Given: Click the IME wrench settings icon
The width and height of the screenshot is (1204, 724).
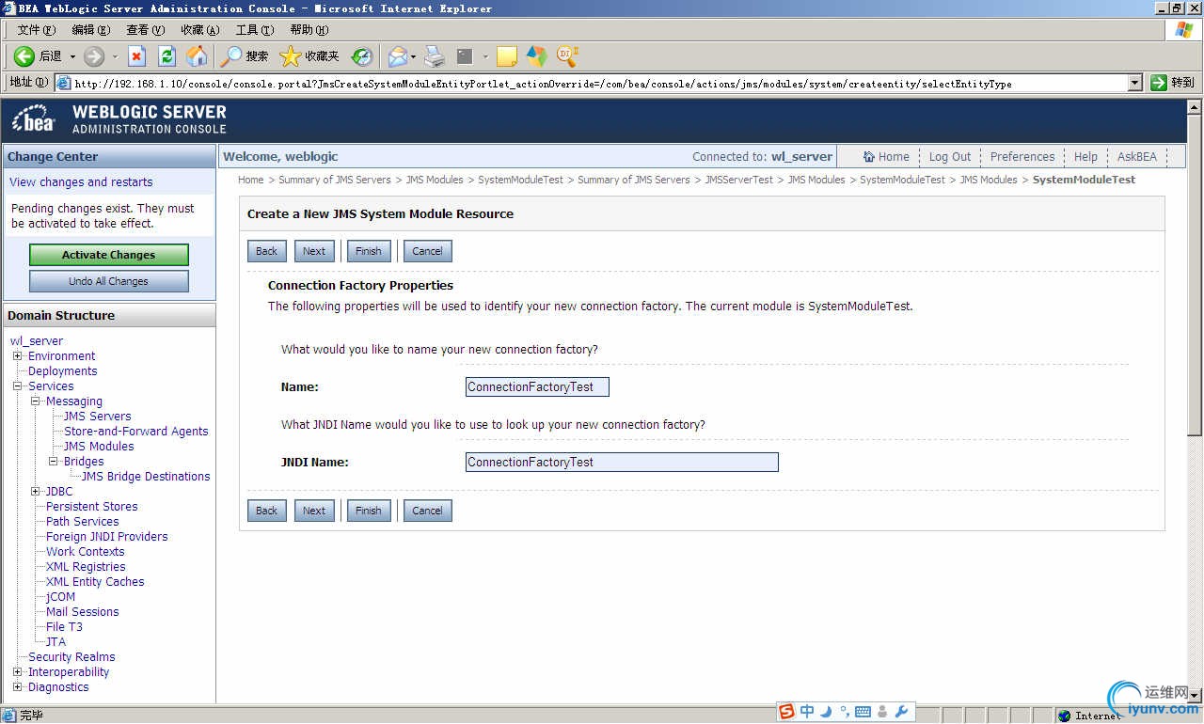Looking at the screenshot, I should pos(901,712).
